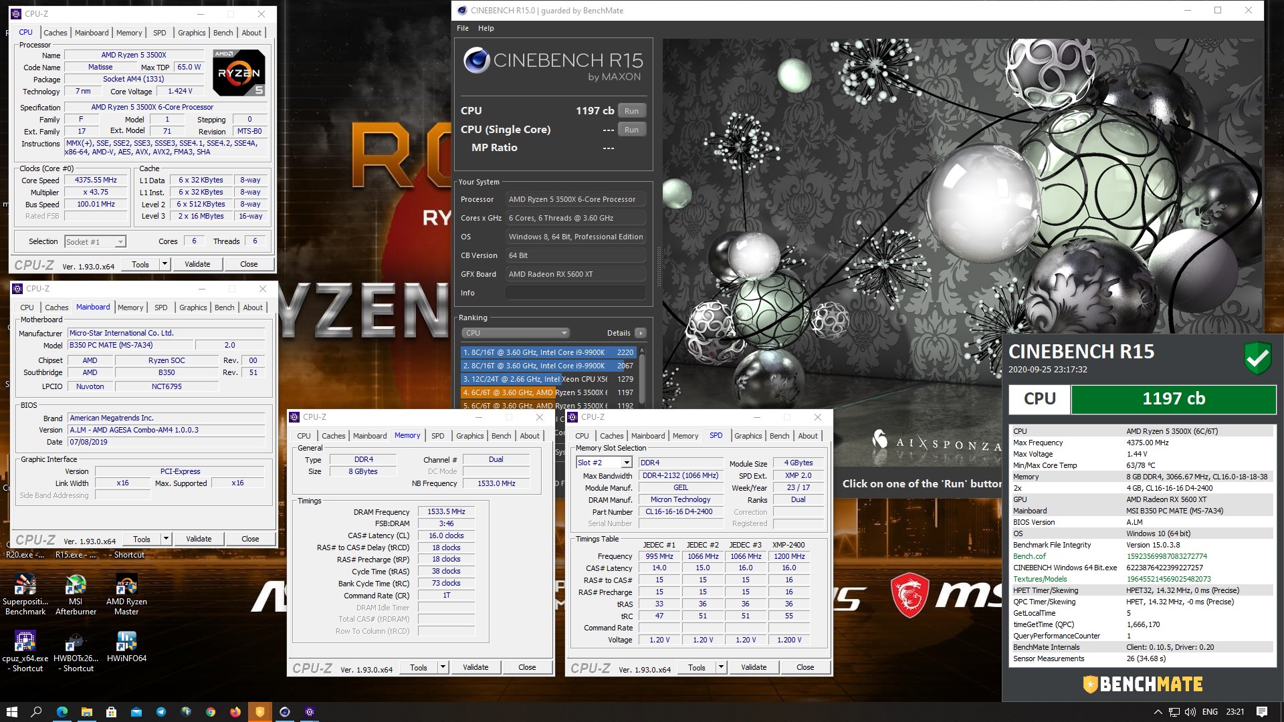Open Google Chrome from the taskbar
Screen dimensions: 1284x722
pyautogui.click(x=211, y=712)
